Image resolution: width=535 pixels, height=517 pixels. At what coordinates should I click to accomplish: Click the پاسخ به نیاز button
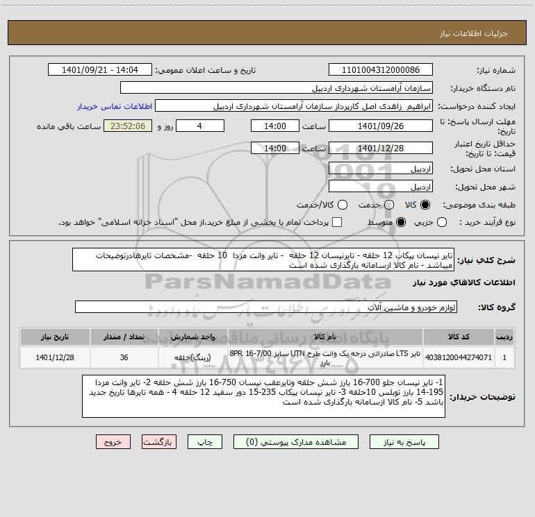tap(404, 442)
